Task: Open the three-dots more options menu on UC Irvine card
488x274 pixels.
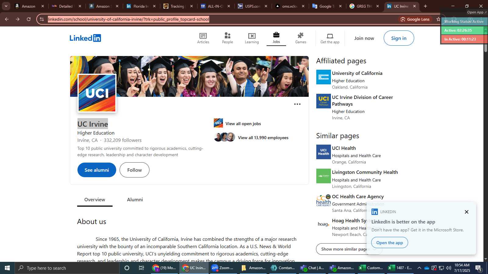Action: 297,104
